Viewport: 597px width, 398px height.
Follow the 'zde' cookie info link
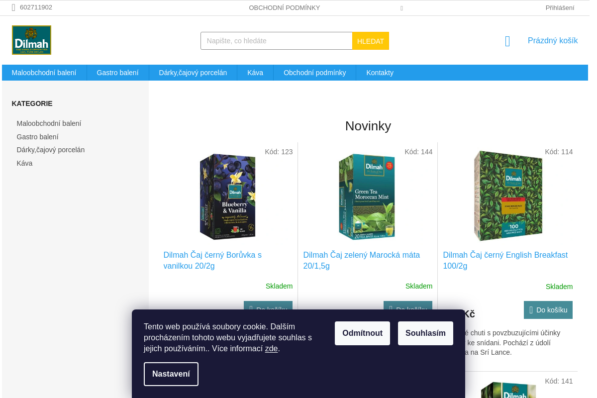(x=271, y=349)
